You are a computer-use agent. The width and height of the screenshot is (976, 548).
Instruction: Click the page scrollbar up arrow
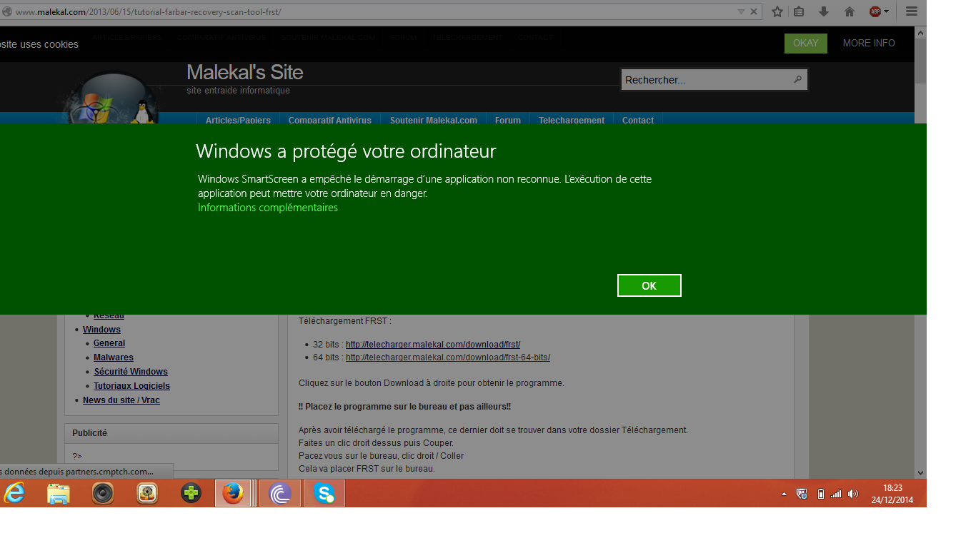[920, 33]
